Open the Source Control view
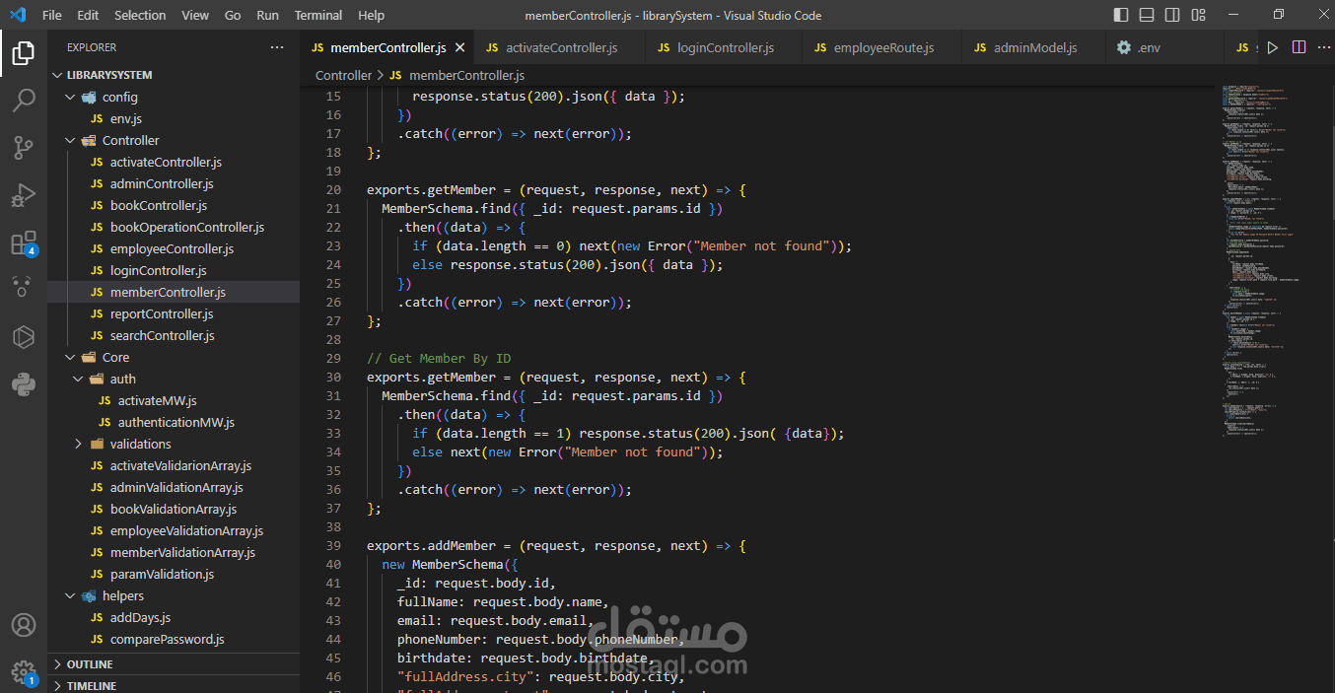Viewport: 1335px width, 693px height. (x=24, y=148)
